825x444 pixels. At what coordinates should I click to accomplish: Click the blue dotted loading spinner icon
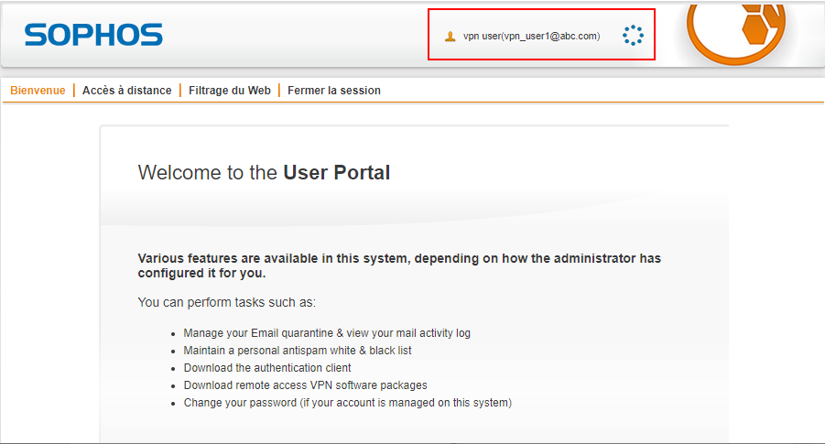pyautogui.click(x=633, y=36)
